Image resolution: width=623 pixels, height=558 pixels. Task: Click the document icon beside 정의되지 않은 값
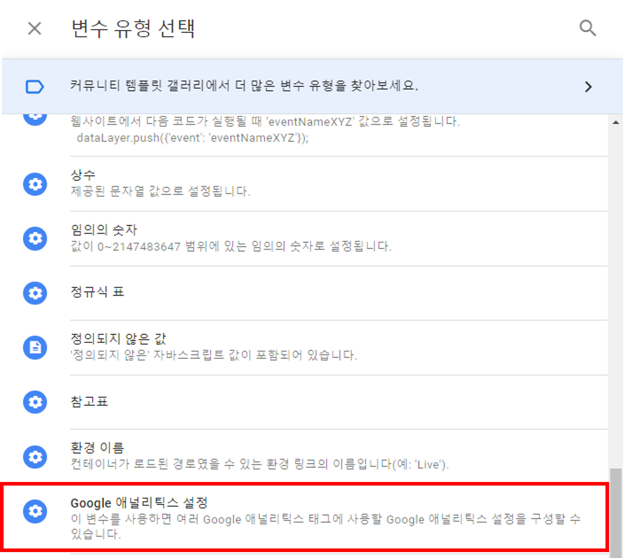[x=35, y=348]
